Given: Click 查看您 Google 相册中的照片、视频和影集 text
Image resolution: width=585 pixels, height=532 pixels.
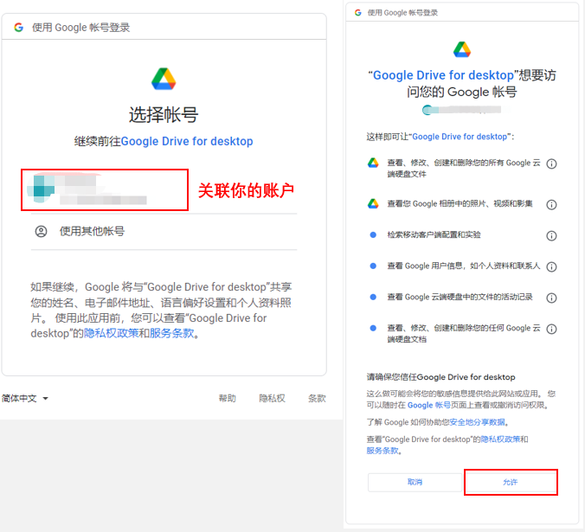Looking at the screenshot, I should pyautogui.click(x=460, y=204).
